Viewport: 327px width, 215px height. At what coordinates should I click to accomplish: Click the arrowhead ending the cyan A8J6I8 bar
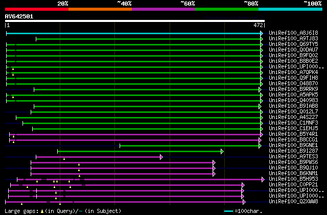(x=262, y=33)
